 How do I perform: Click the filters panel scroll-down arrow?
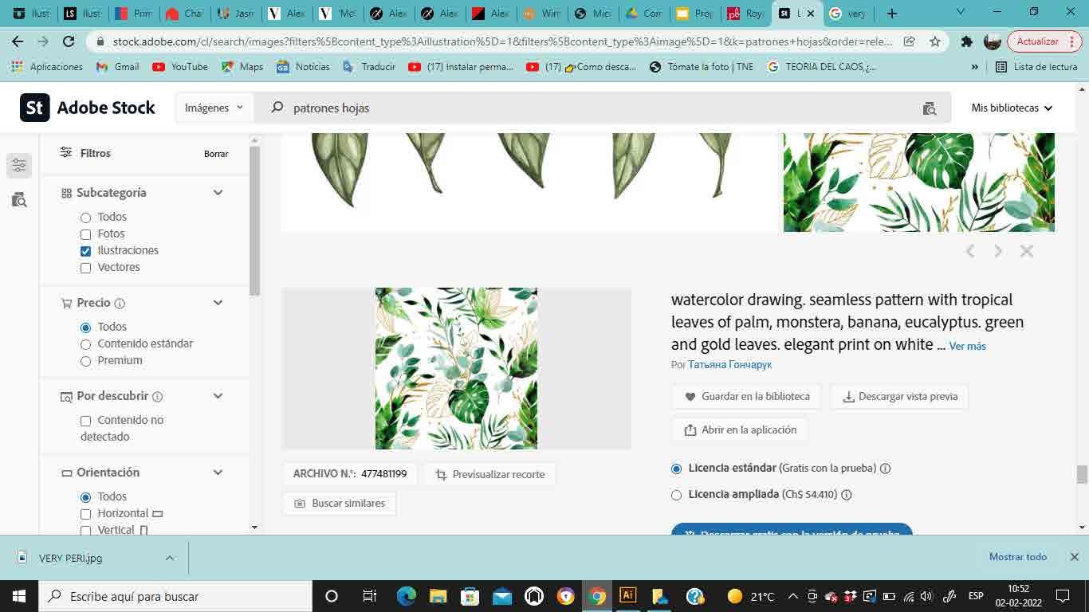point(255,528)
